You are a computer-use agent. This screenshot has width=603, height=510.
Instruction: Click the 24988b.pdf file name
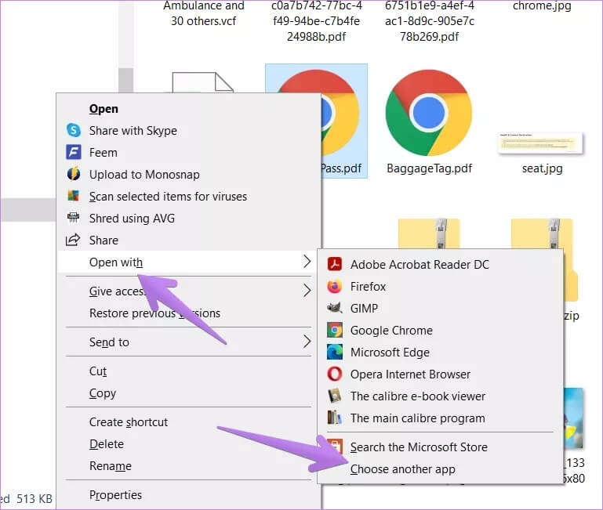tap(316, 37)
